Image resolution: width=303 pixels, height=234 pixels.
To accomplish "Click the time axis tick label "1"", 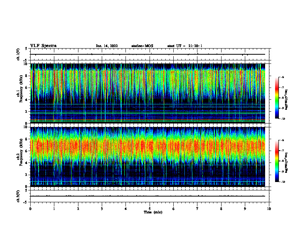I will 54,209.
